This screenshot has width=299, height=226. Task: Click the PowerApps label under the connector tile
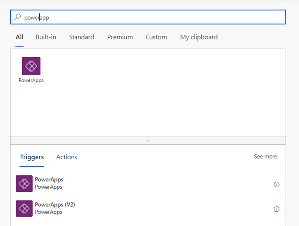pyautogui.click(x=31, y=80)
